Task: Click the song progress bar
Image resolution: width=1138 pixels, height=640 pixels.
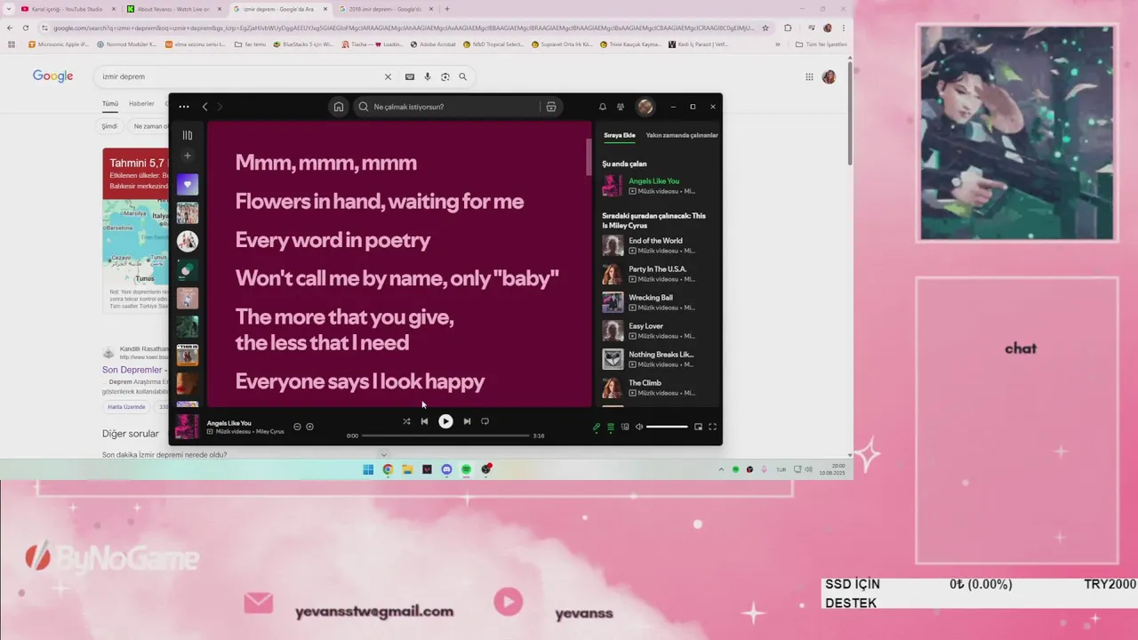Action: pos(445,436)
